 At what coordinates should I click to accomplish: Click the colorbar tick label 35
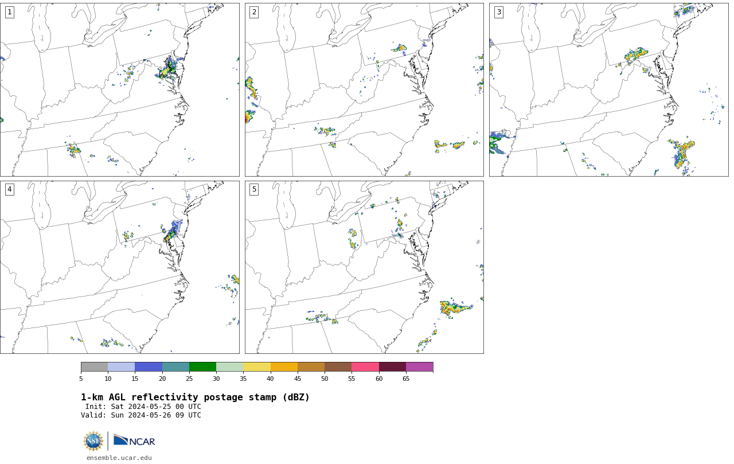(x=243, y=379)
